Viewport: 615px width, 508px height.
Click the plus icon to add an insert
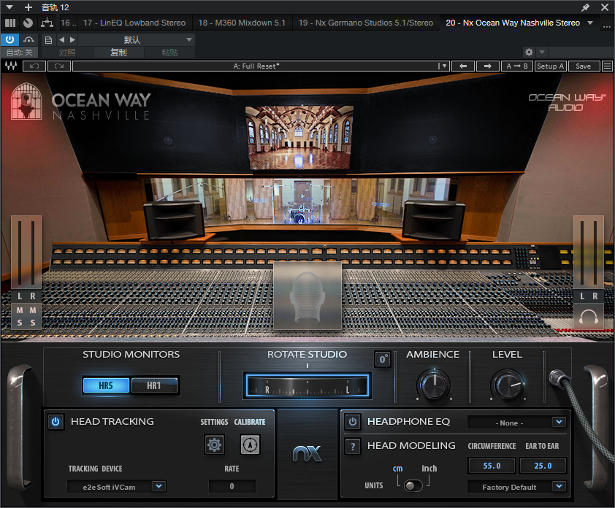pos(28,7)
